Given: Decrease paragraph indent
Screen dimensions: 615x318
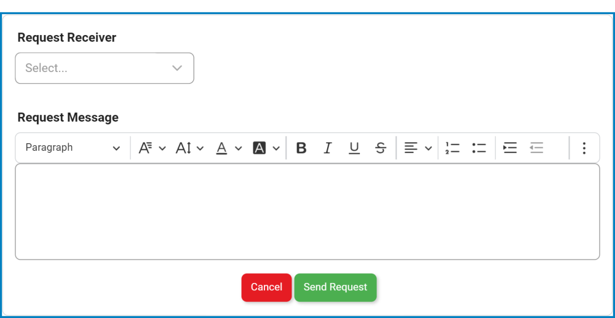Looking at the screenshot, I should click(x=536, y=148).
